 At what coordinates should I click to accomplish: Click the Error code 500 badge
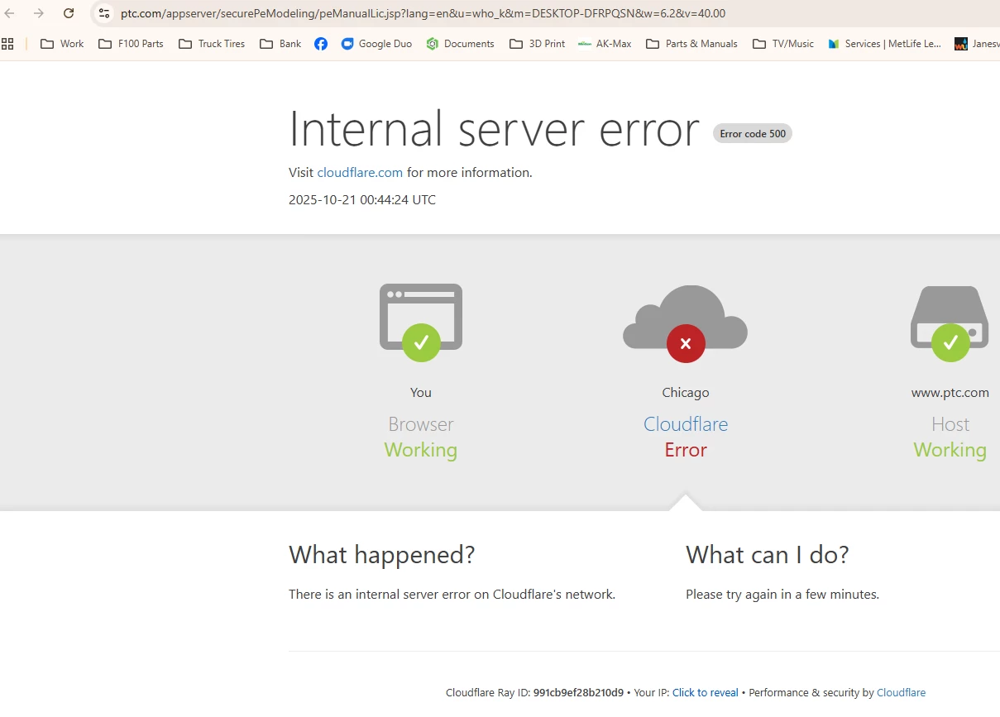[x=753, y=133]
